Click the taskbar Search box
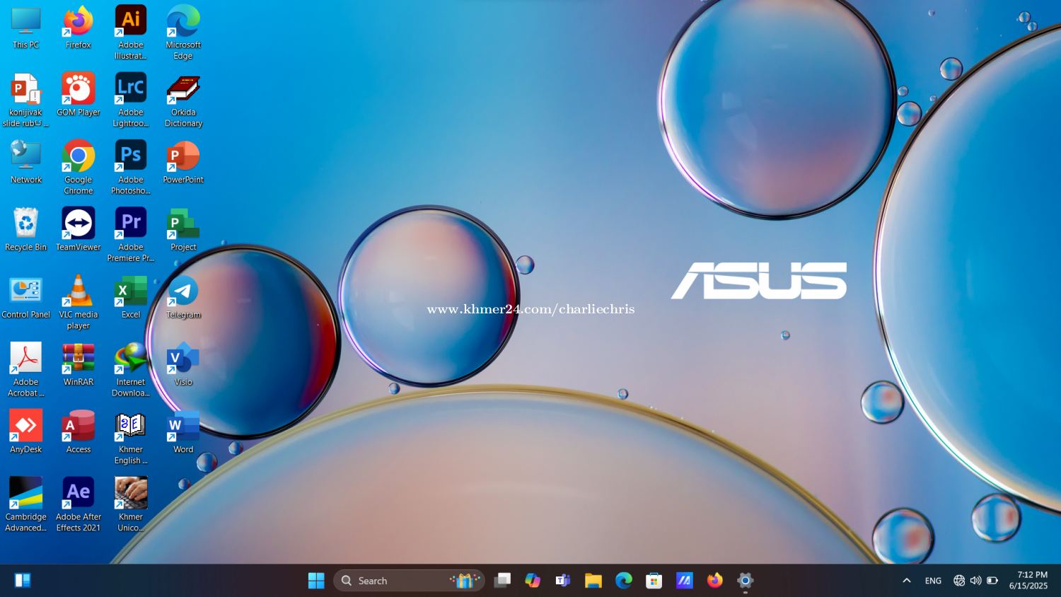The image size is (1061, 597). pos(409,581)
